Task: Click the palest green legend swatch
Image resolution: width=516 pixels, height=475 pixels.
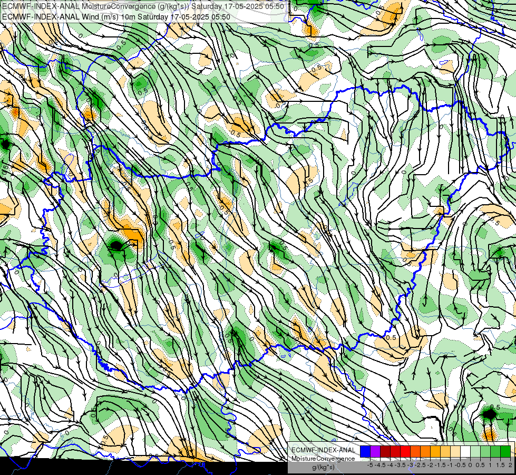Action: 475,451
